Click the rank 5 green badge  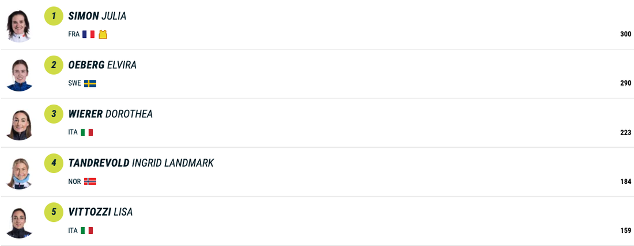coord(54,212)
